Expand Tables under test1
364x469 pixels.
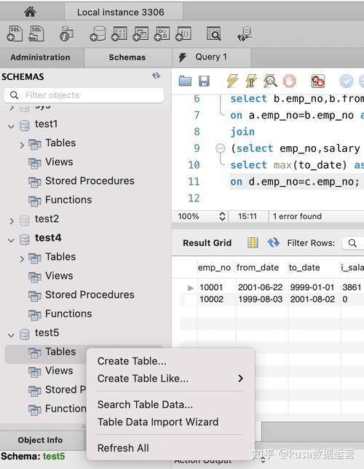(22, 145)
